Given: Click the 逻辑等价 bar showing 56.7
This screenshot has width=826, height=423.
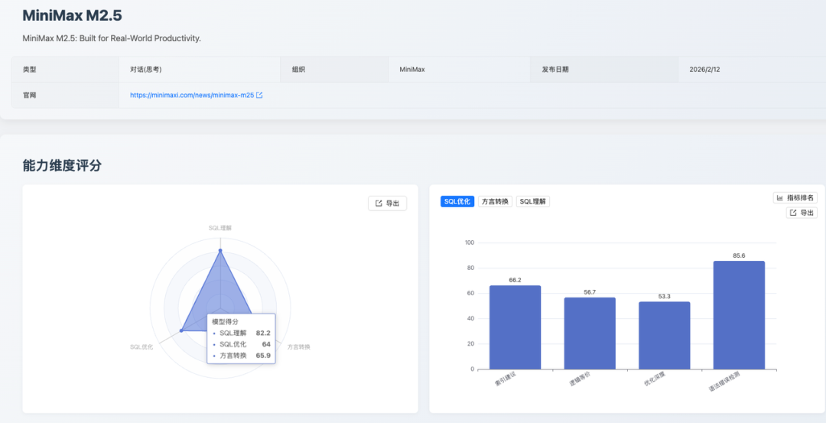Looking at the screenshot, I should [590, 334].
